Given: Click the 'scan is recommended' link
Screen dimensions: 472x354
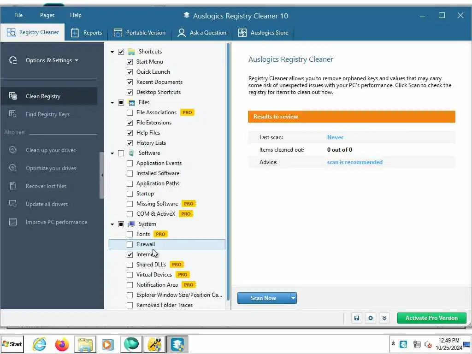Looking at the screenshot, I should click(354, 162).
